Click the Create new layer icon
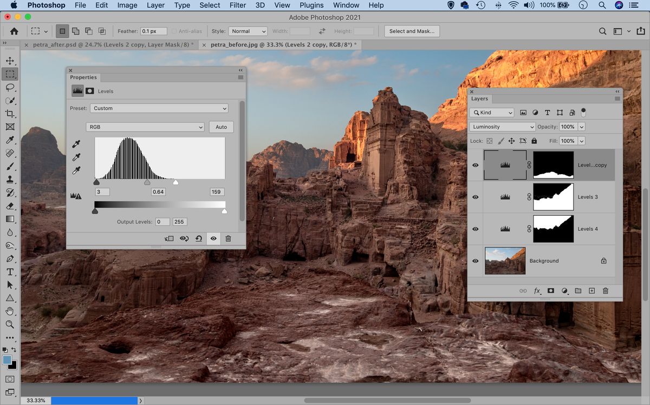Screen dimensions: 650x405 pyautogui.click(x=591, y=291)
